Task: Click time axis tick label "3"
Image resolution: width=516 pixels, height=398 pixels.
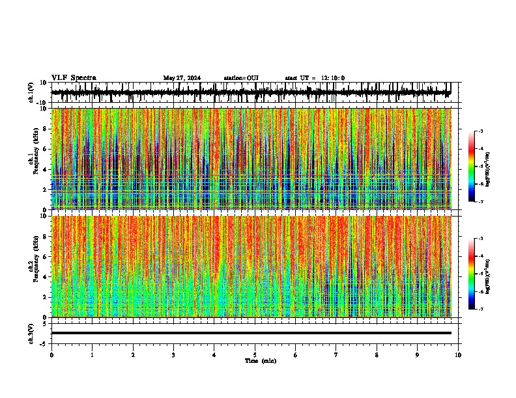Action: [173, 355]
